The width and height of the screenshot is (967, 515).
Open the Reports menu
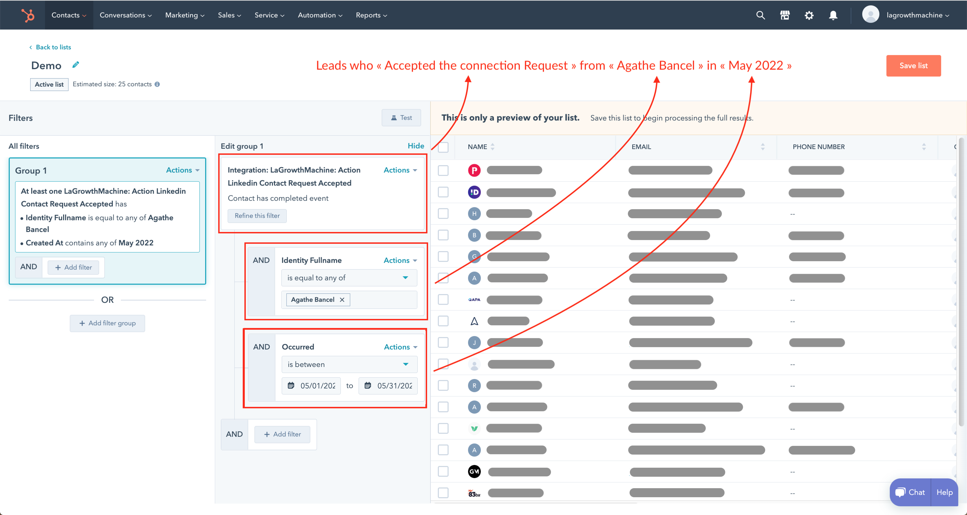pyautogui.click(x=371, y=15)
